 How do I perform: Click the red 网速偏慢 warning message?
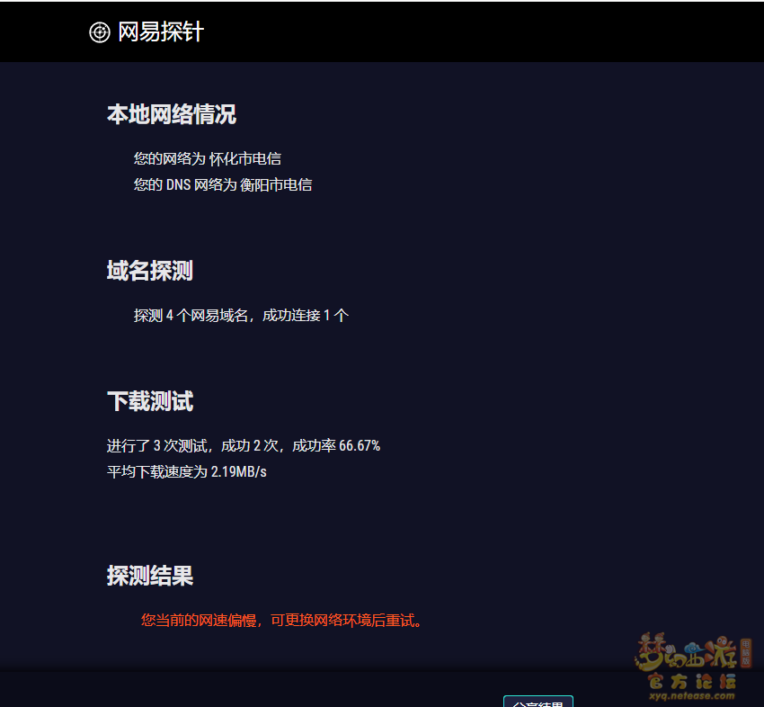pos(281,621)
